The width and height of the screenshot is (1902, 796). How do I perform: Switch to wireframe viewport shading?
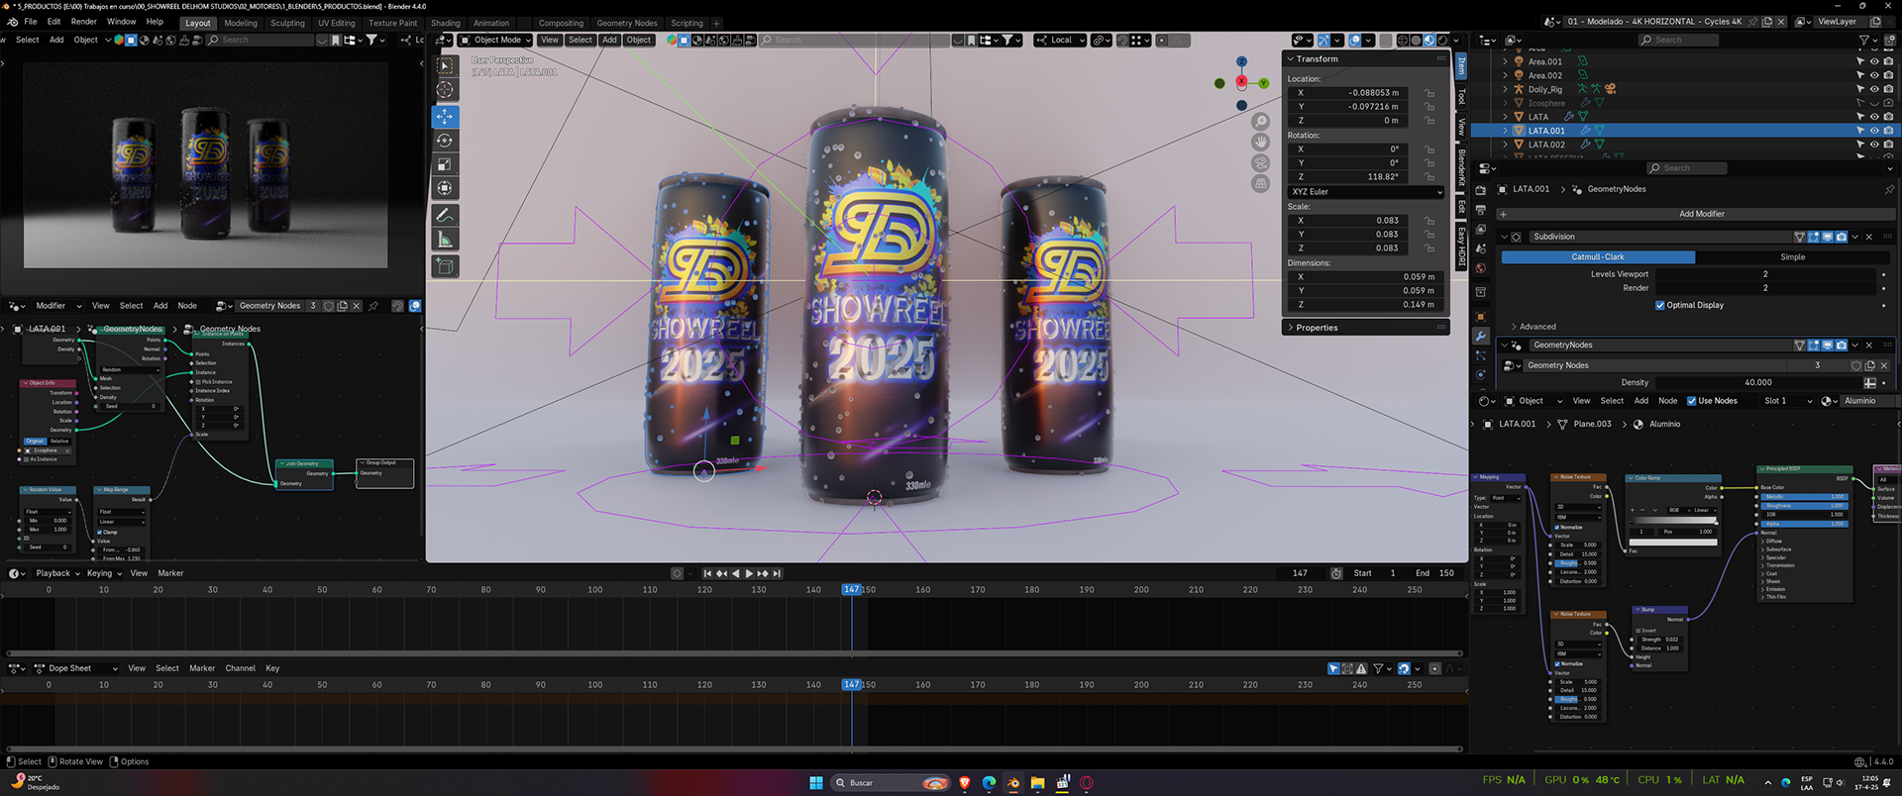tap(1403, 41)
